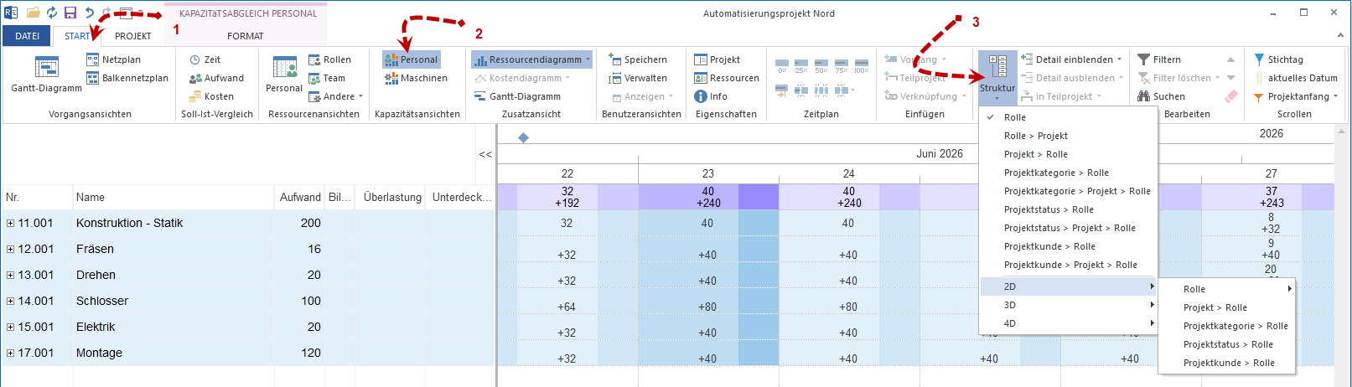Screen dimensions: 1352x387
Task: Open the Maschinen capacity view
Action: tap(416, 78)
